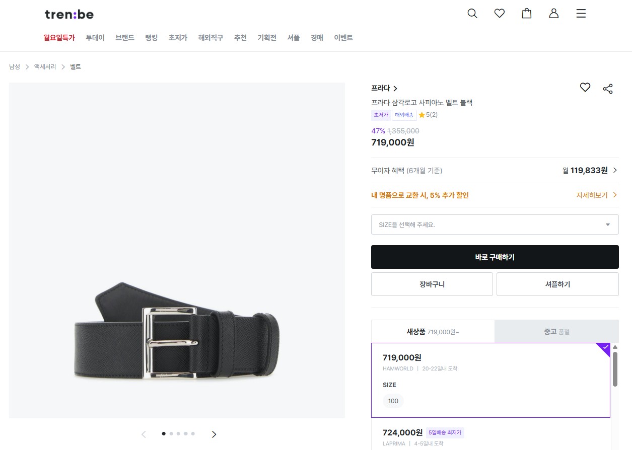Switch to the 중고 tab
632x450 pixels.
[556, 332]
